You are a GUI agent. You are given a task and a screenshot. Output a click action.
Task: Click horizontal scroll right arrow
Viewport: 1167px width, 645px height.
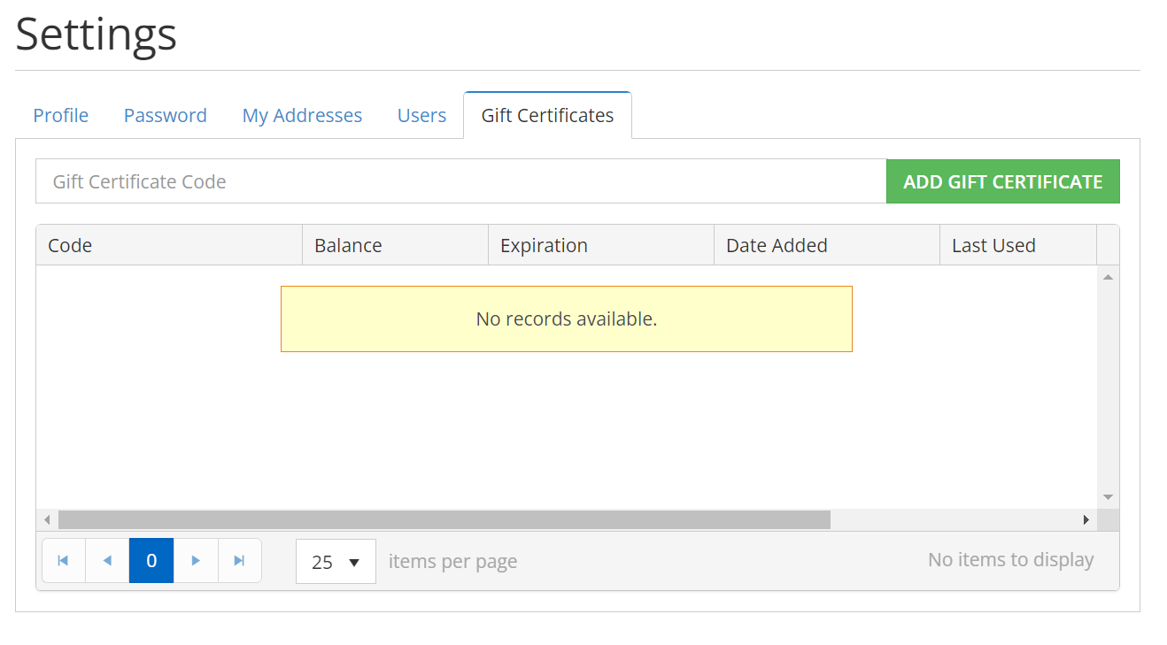1086,520
